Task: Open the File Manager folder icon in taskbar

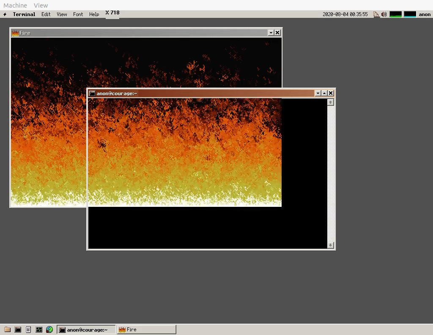Action: (x=7, y=330)
